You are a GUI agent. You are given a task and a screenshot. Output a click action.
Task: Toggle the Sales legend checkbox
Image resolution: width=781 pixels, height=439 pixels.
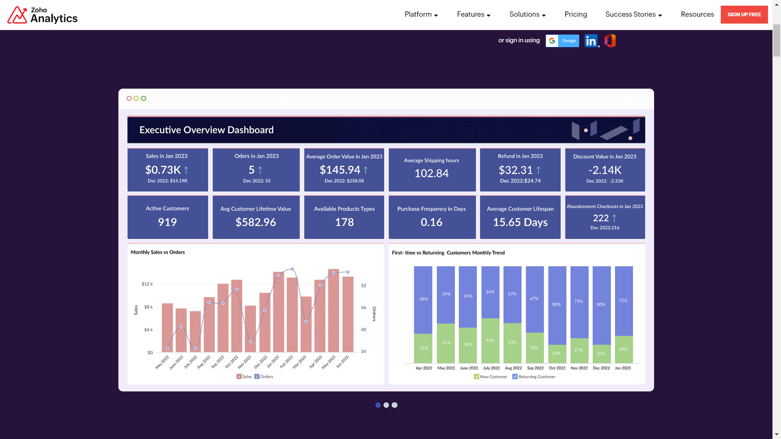[239, 377]
